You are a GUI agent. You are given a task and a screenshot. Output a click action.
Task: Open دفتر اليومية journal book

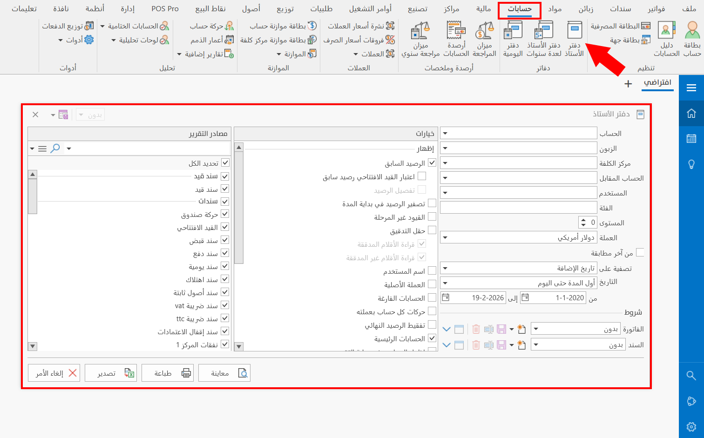(x=513, y=40)
